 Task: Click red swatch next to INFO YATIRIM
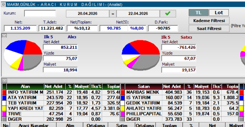coord(4,92)
